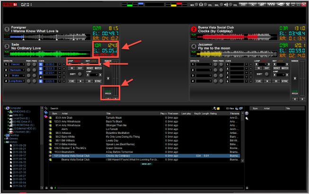Toggle left deck effect slot 1 button
Image resolution: width=309 pixels, height=194 pixels.
pos(6,64)
